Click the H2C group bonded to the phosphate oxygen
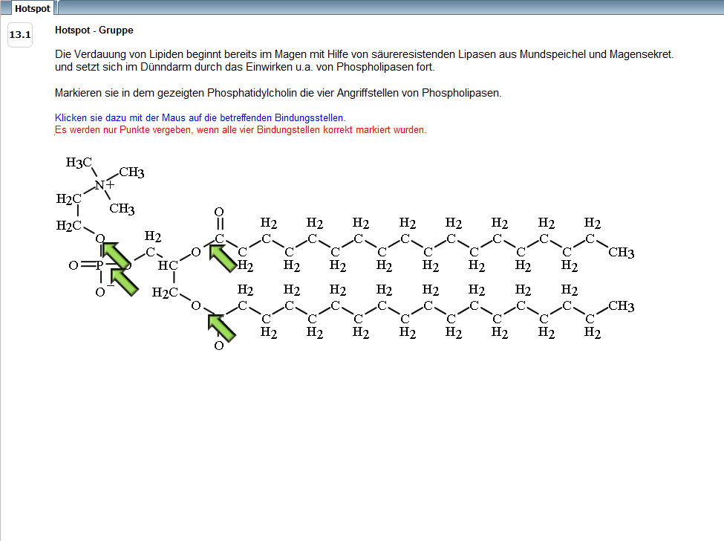724x541 pixels. [69, 225]
